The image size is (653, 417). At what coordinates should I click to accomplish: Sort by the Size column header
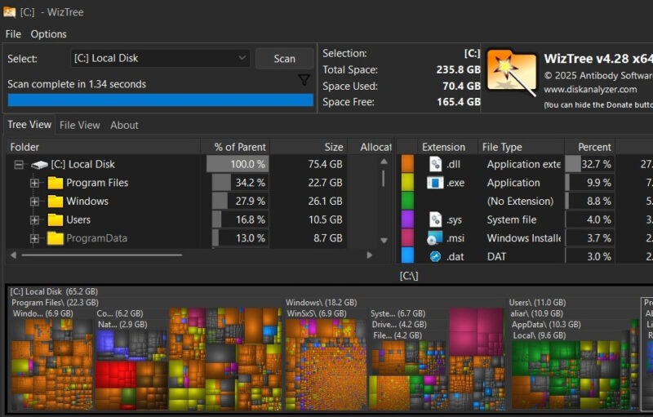(x=309, y=147)
